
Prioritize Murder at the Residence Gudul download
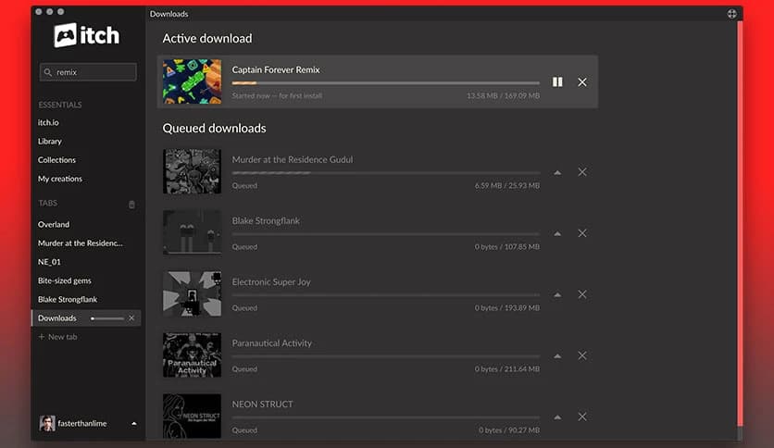(557, 172)
